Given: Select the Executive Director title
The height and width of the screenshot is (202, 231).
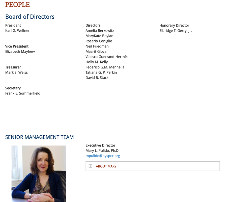Looking at the screenshot, I should 100,145.
